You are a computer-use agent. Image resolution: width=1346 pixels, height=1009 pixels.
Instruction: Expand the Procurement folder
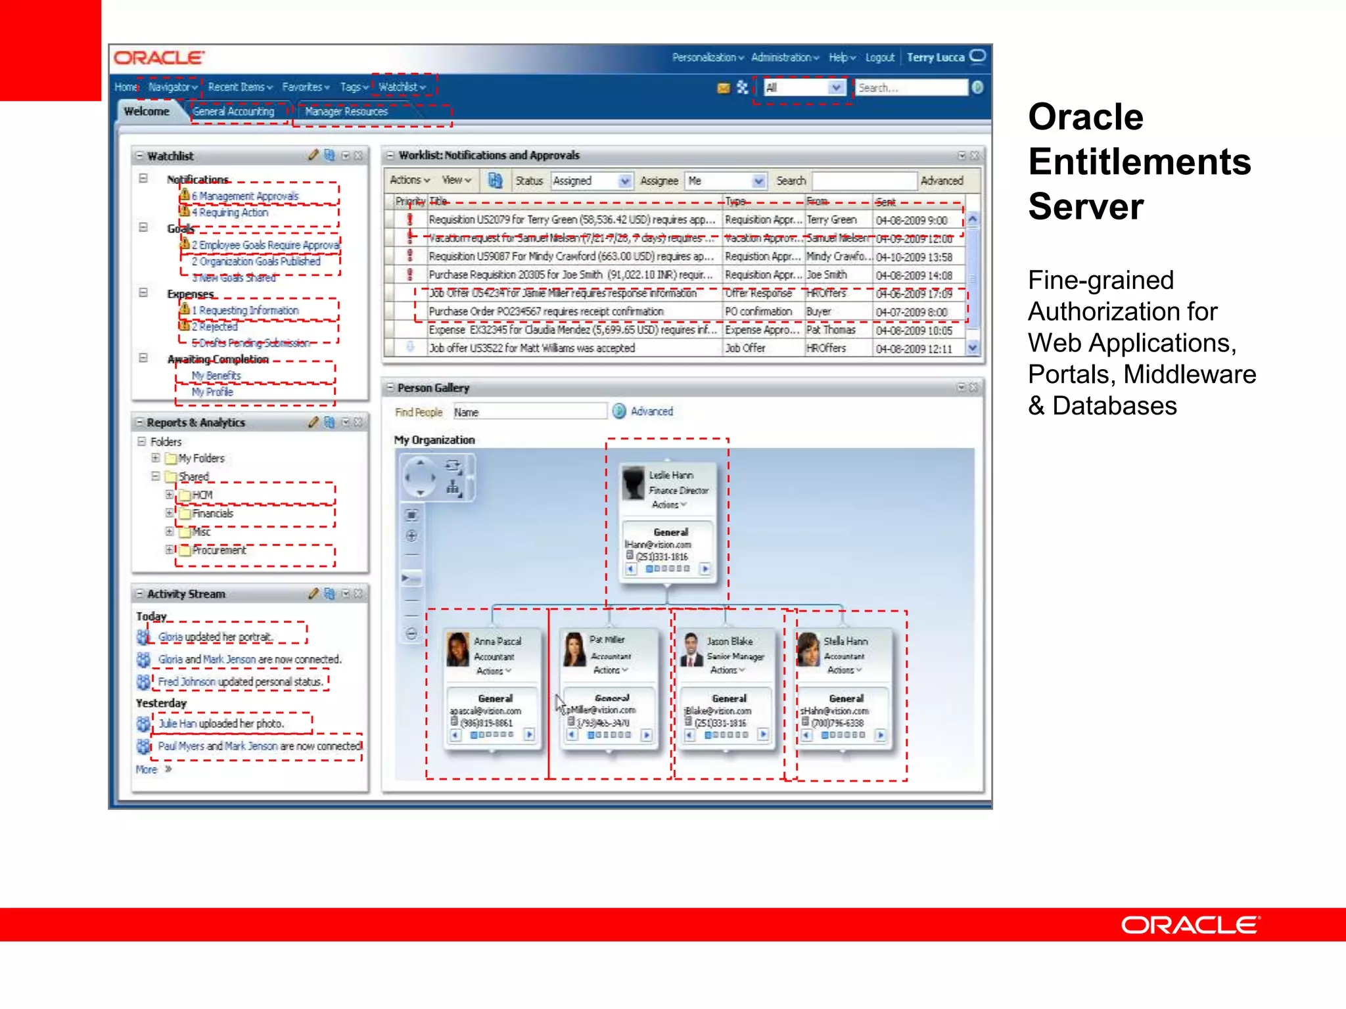point(170,549)
